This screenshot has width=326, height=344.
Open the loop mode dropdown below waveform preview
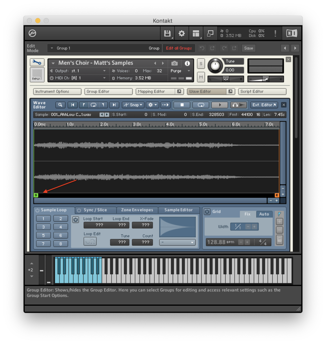pyautogui.click(x=177, y=242)
